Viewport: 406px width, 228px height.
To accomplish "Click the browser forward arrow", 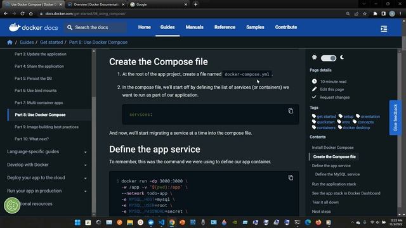I will 14,14.
